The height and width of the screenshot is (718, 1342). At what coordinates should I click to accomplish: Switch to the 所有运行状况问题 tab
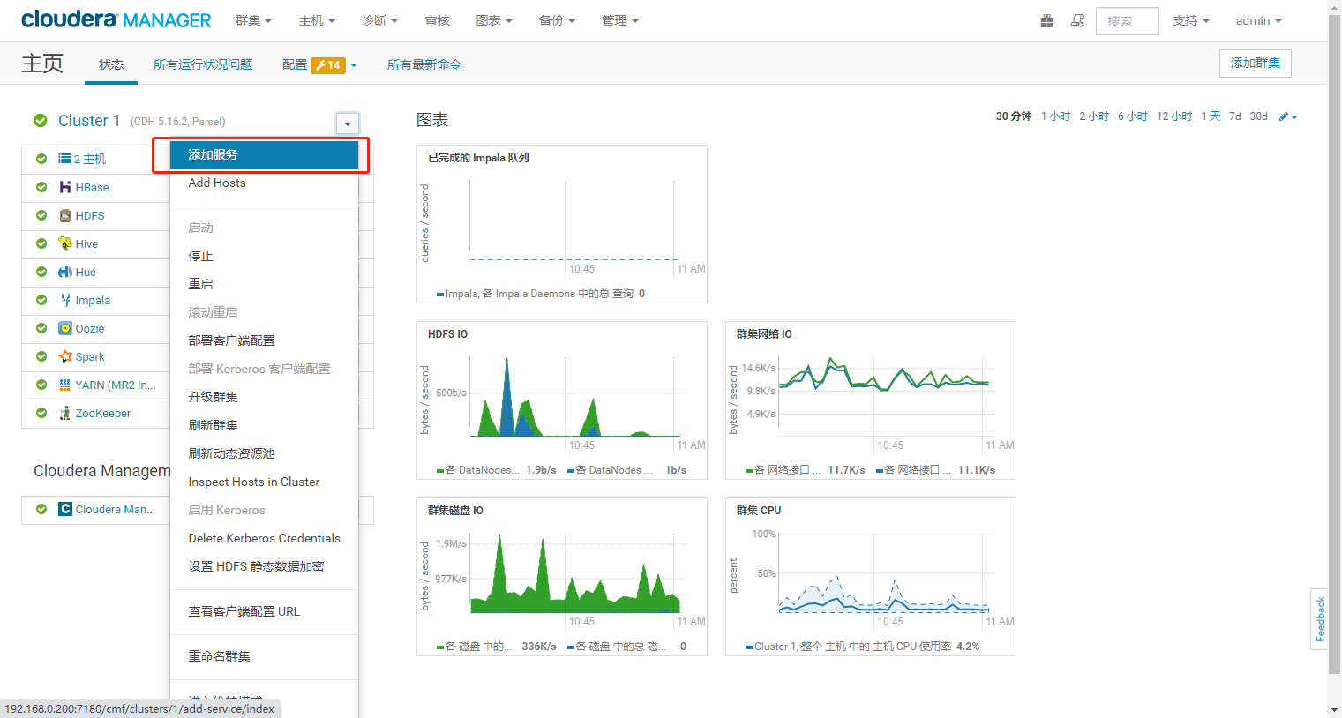203,64
